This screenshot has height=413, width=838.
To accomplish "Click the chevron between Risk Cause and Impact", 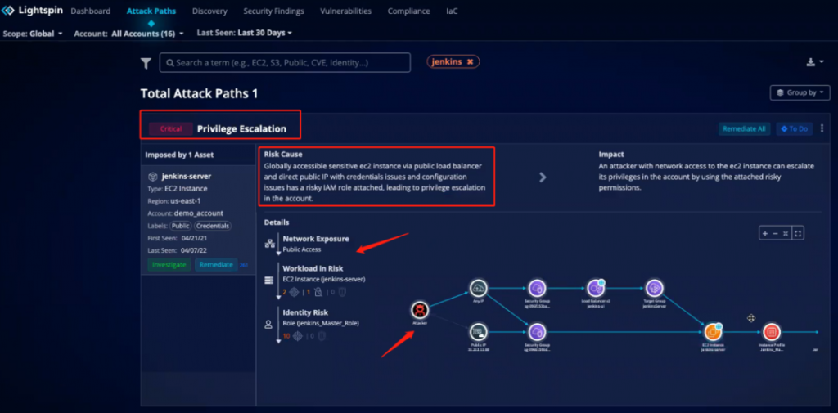I will coord(543,177).
